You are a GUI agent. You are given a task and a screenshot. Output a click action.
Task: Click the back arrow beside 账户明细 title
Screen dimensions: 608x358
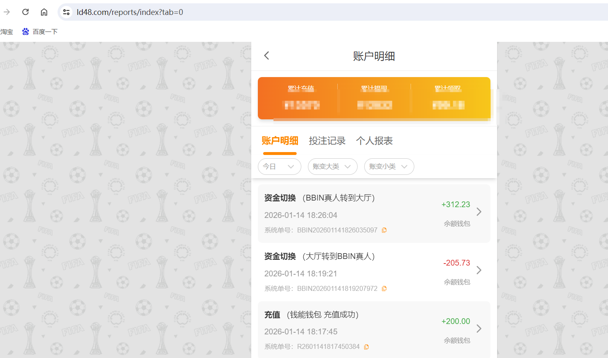267,55
